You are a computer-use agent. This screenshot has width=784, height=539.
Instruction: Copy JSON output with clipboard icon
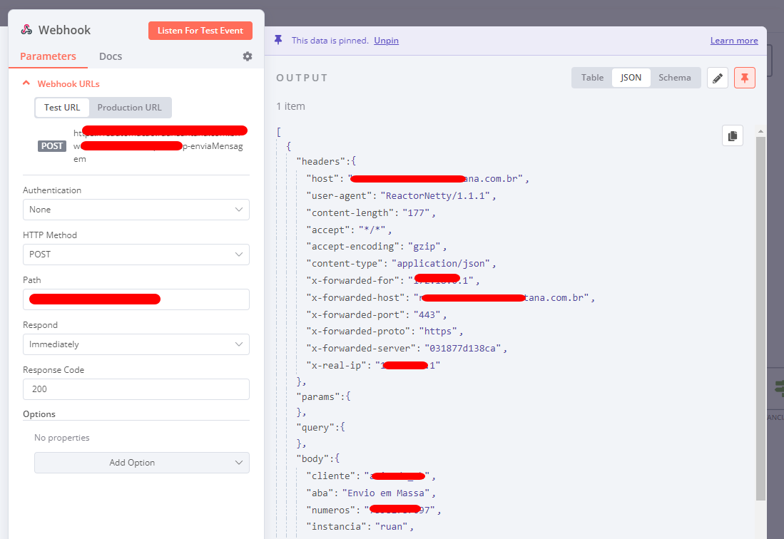[732, 135]
